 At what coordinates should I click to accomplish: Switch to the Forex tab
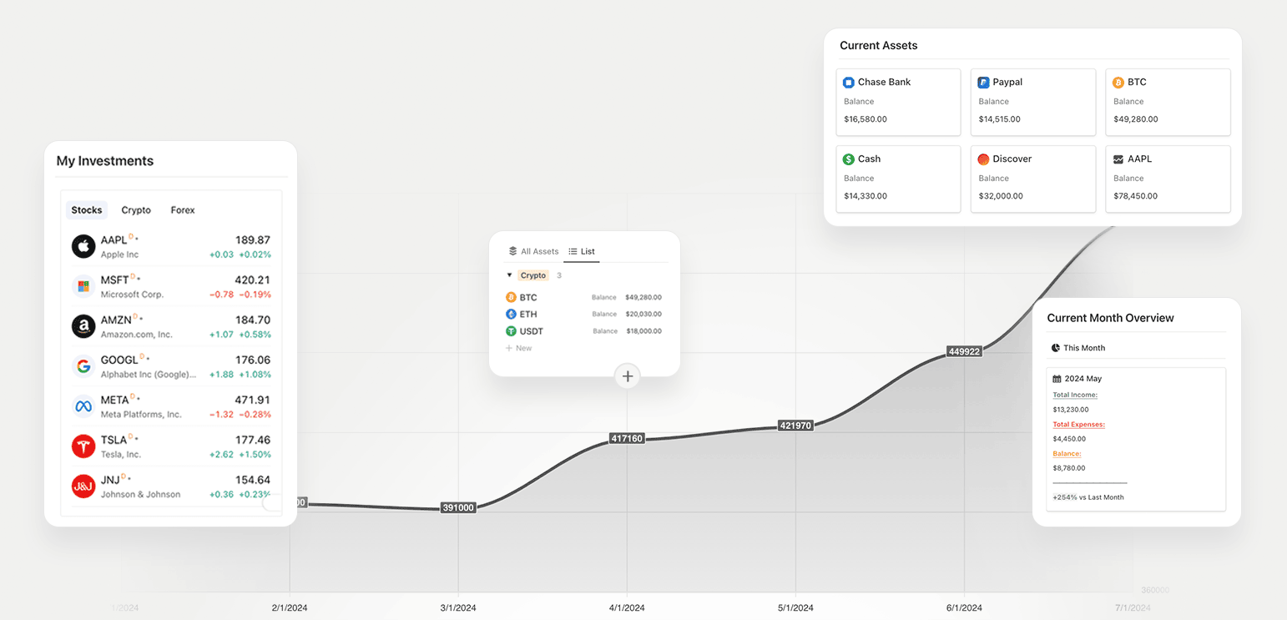click(182, 209)
